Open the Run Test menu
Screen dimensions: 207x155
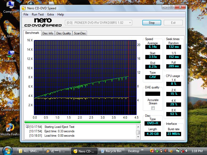click(x=38, y=14)
